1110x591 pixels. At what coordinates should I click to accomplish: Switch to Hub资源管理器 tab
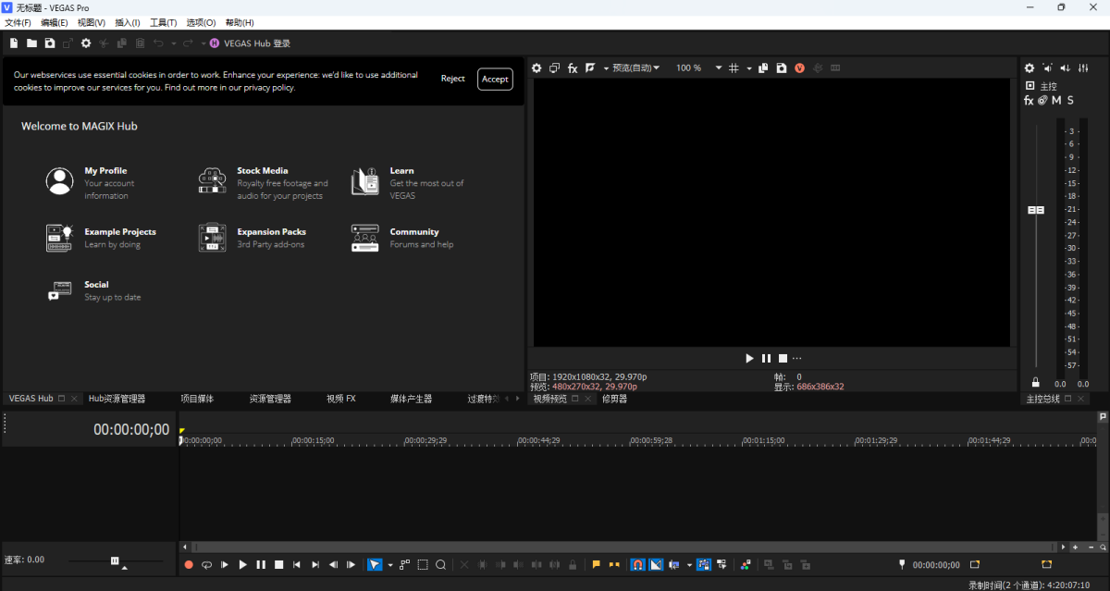(x=117, y=399)
